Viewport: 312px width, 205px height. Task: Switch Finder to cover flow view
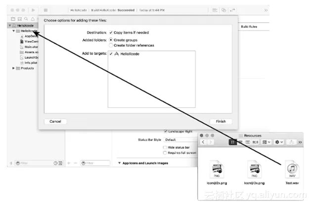(255, 142)
